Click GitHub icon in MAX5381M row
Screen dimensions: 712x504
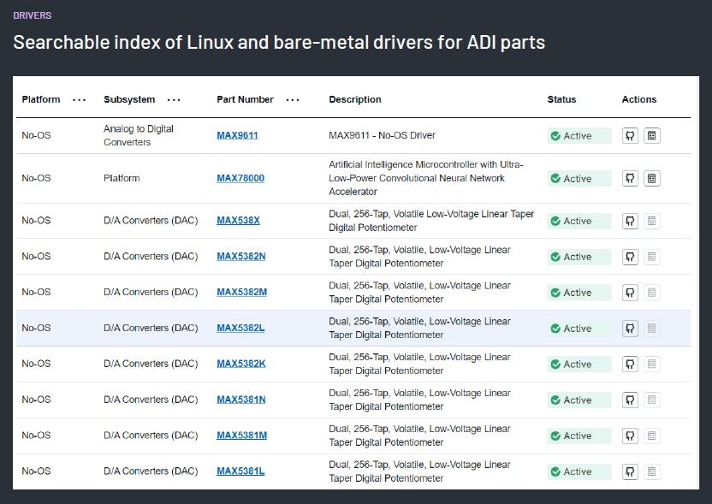[x=631, y=436]
